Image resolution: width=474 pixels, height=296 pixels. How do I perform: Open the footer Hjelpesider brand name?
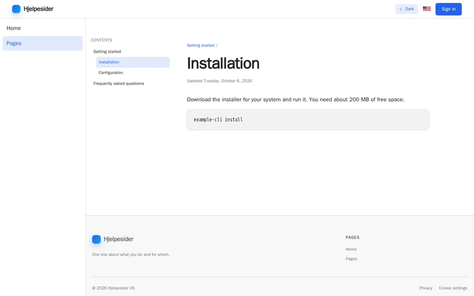118,239
